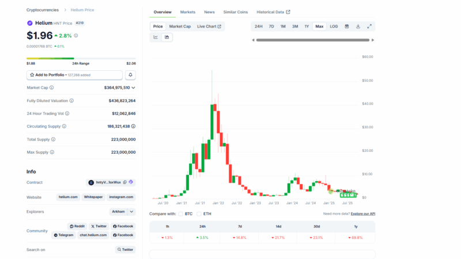
Task: Open Total Supply info icon
Action: coord(53,139)
